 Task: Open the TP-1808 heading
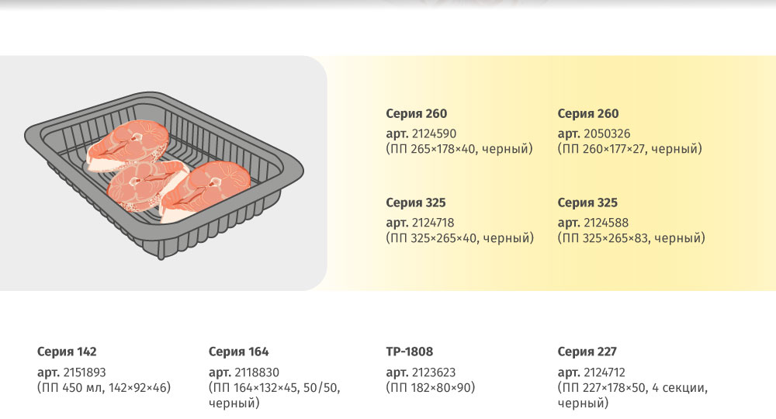pyautogui.click(x=409, y=351)
